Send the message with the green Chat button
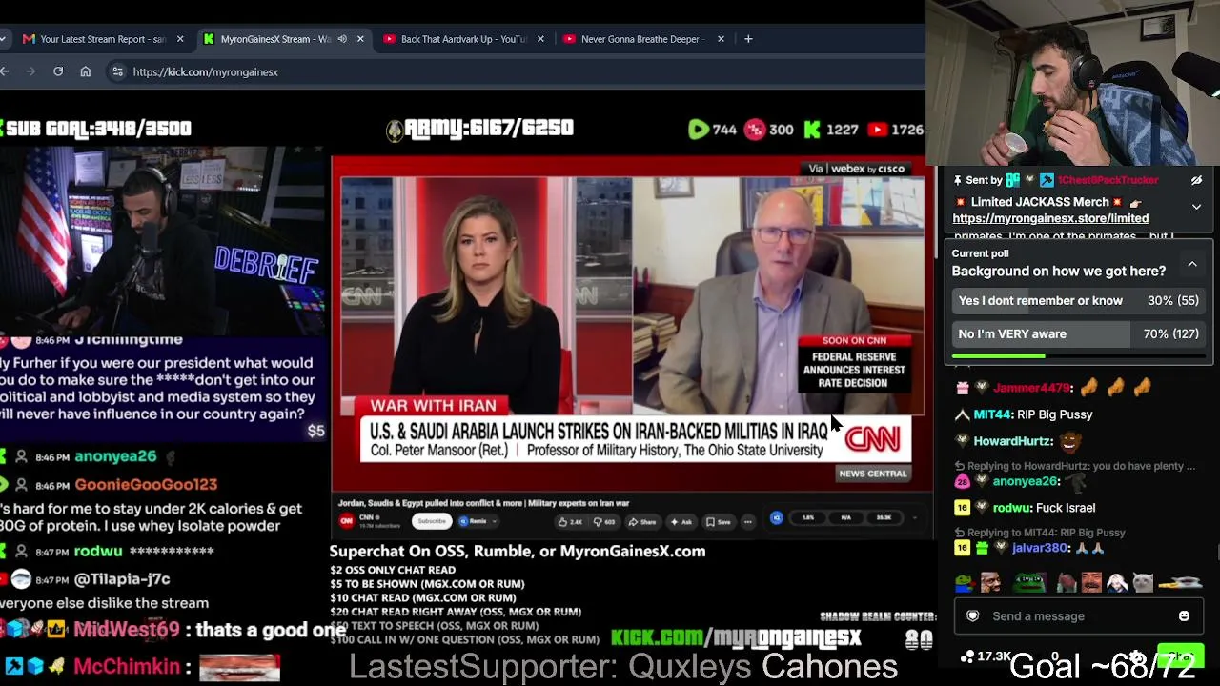Viewport: 1220px width, 686px height. pos(1180,656)
